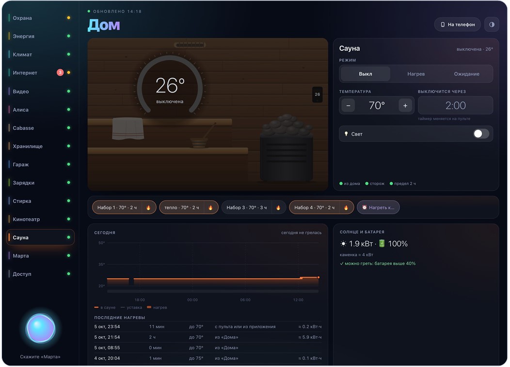Image resolution: width=510 pixels, height=367 pixels.
Task: Turn on the Свет switch
Action: (481, 134)
